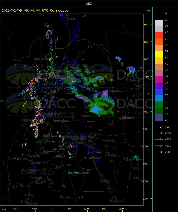Pick the blue 35-36 dBZ swatch
This screenshot has height=212, width=178.
click(159, 92)
